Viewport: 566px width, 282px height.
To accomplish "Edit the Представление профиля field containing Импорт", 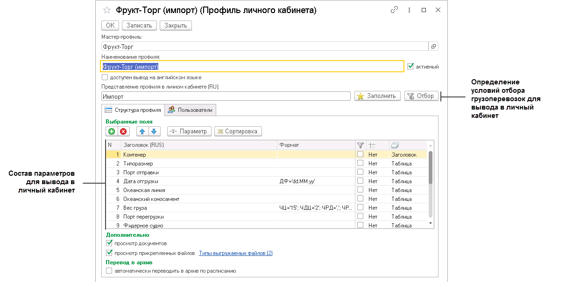I will coord(226,96).
